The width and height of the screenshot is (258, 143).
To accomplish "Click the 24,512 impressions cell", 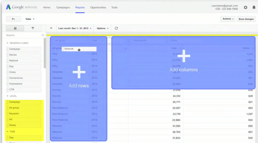I will click(177, 96).
